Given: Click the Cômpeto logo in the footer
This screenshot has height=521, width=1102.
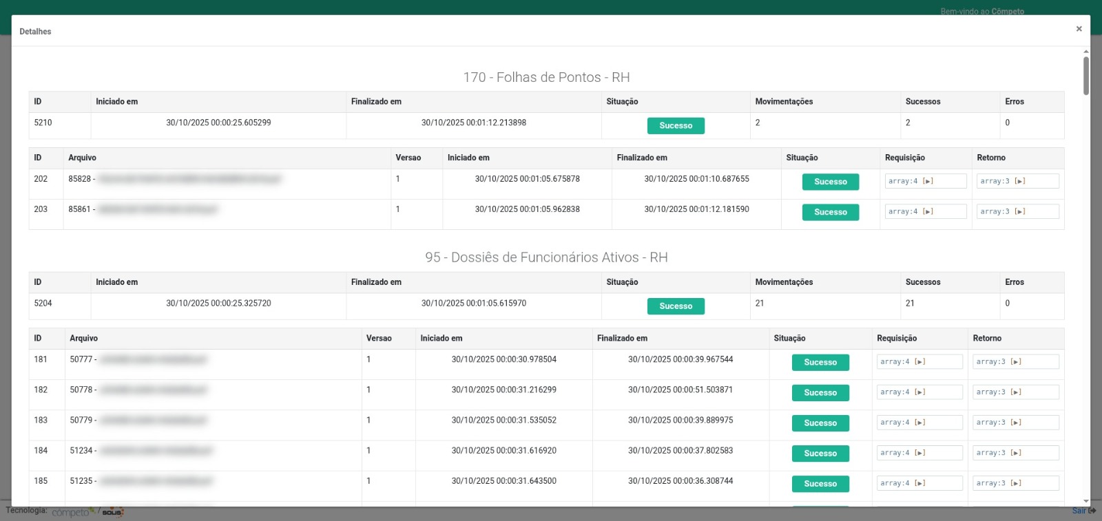Looking at the screenshot, I should click(x=72, y=512).
